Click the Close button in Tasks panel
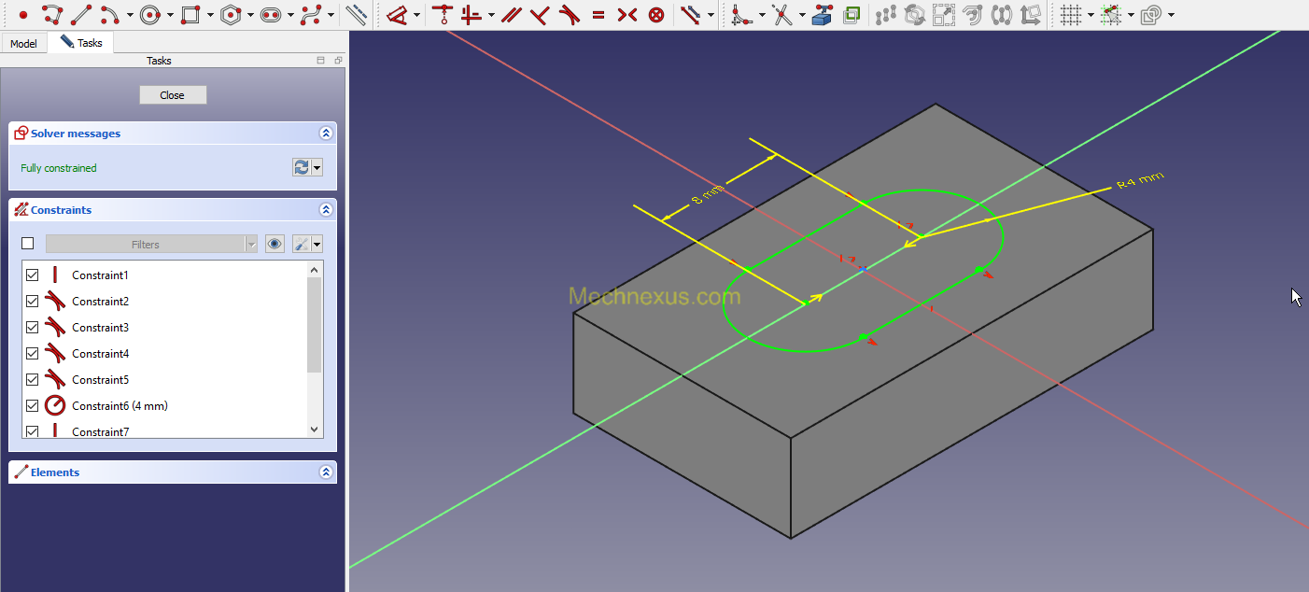This screenshot has height=592, width=1309. pos(173,95)
